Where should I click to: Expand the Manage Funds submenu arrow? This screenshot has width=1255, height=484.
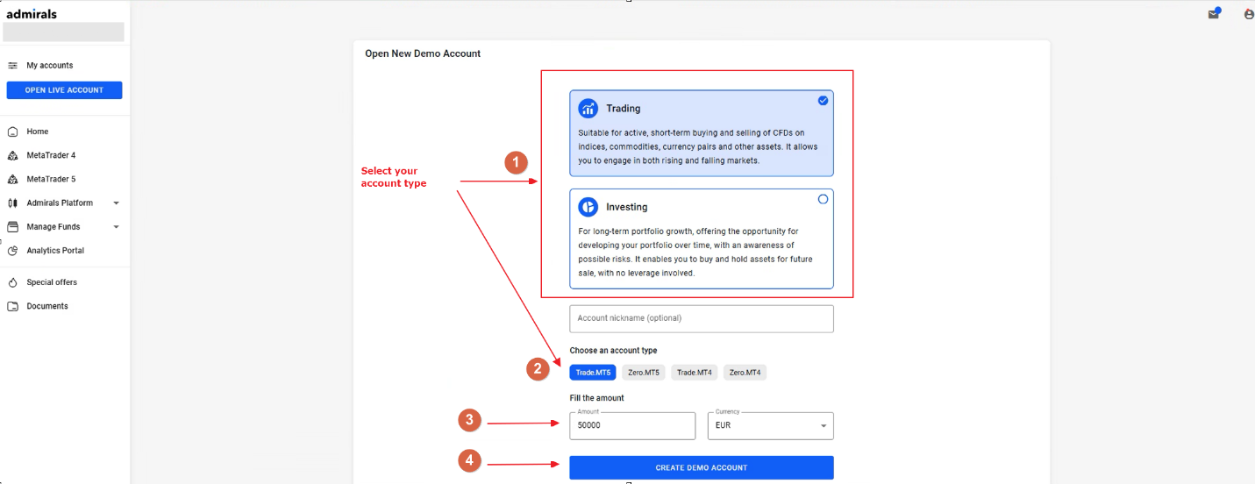pos(117,227)
